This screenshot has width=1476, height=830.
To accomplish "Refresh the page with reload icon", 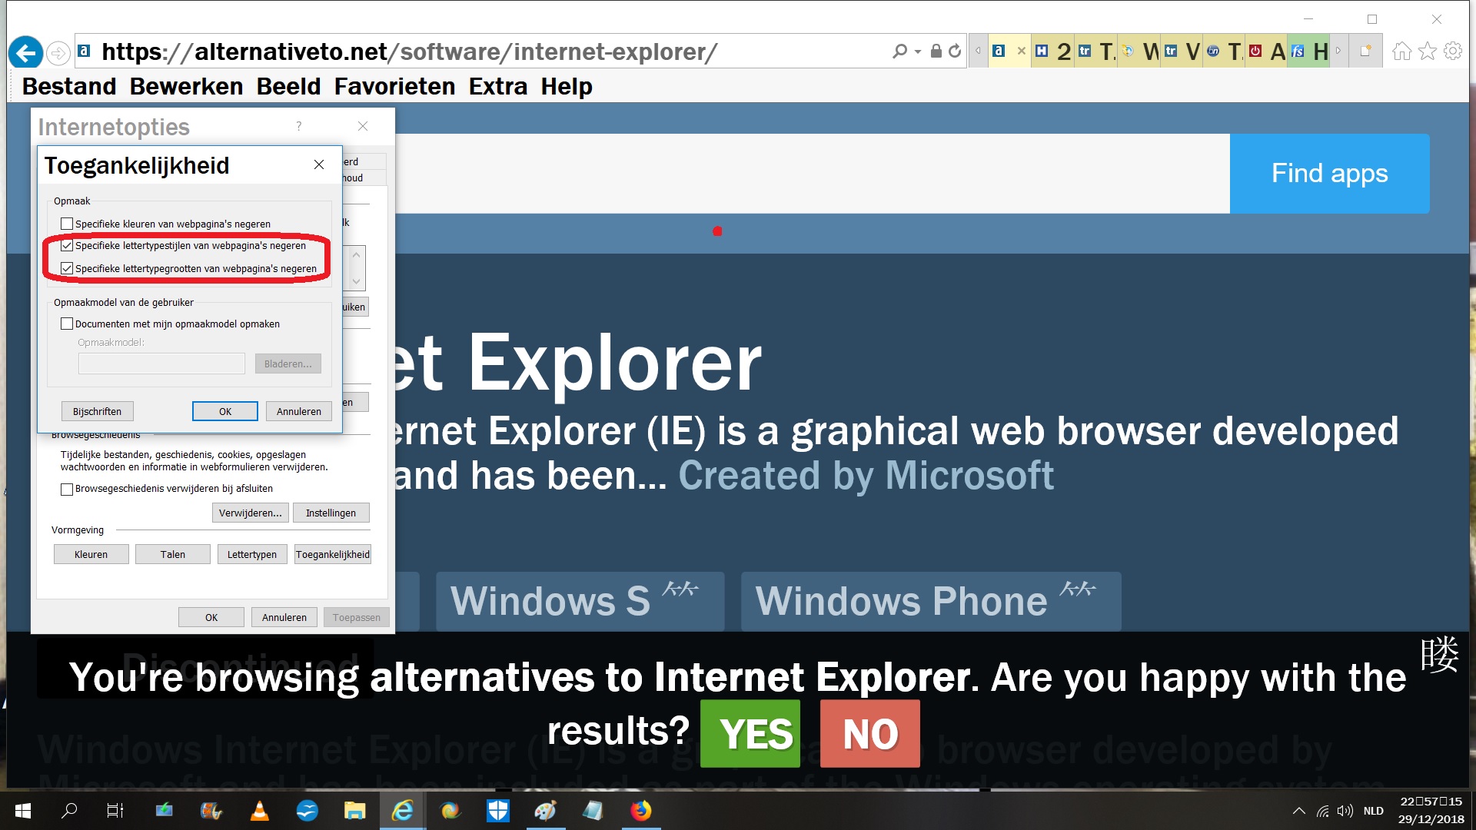I will pos(955,51).
